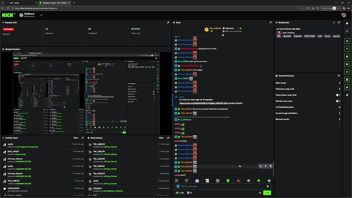This screenshot has width=352, height=198.
Task: Toggle wrench Stream info widget in sidebar
Action: [x=347, y=87]
